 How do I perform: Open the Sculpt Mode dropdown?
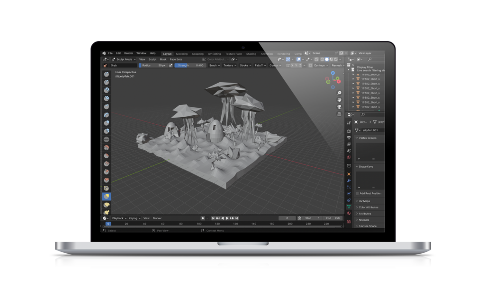(124, 59)
